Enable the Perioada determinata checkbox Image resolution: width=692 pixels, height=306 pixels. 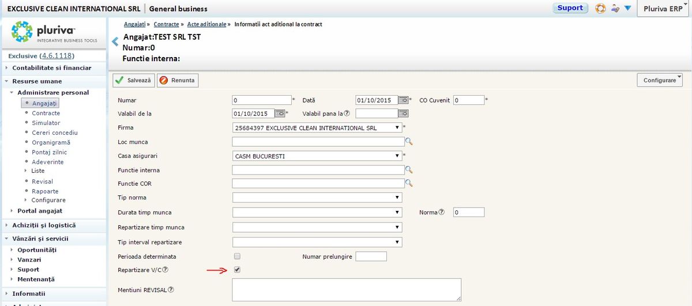pos(237,256)
